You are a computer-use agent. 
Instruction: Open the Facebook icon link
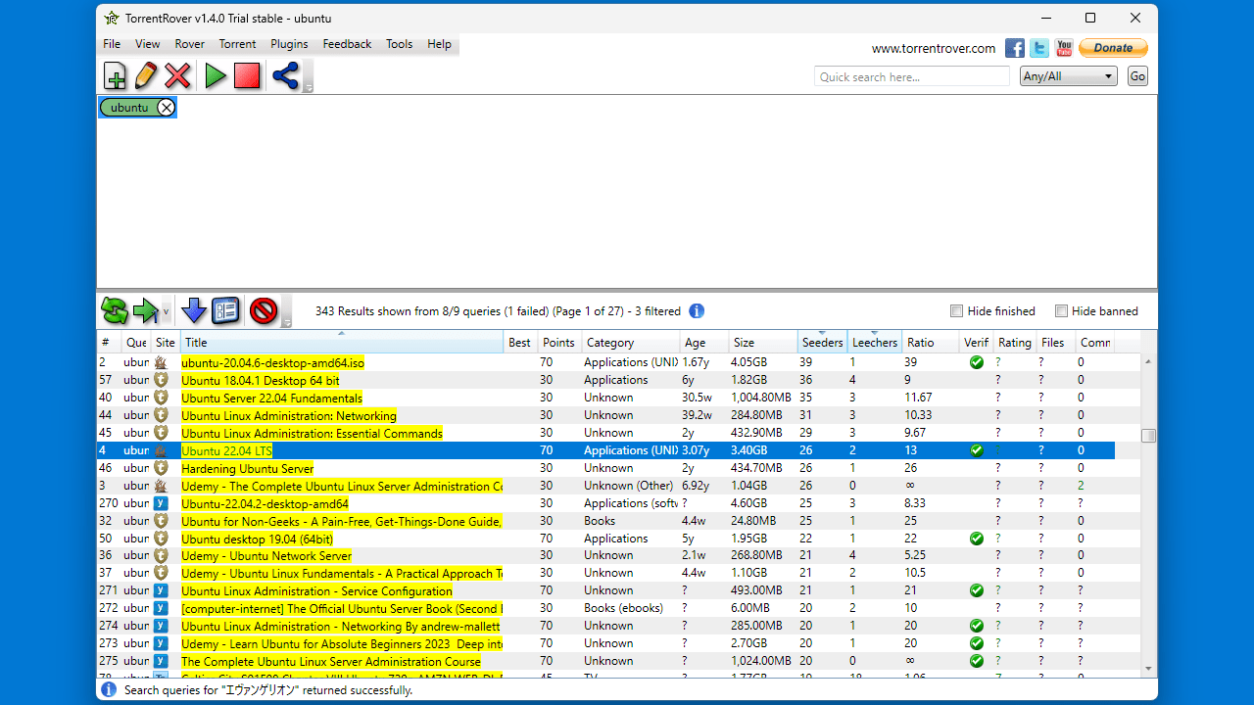coord(1015,48)
